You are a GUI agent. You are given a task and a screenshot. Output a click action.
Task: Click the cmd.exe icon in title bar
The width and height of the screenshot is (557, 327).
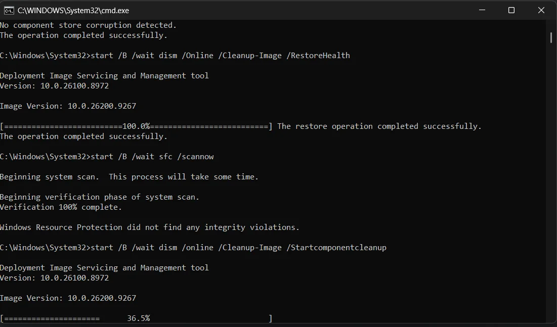9,11
